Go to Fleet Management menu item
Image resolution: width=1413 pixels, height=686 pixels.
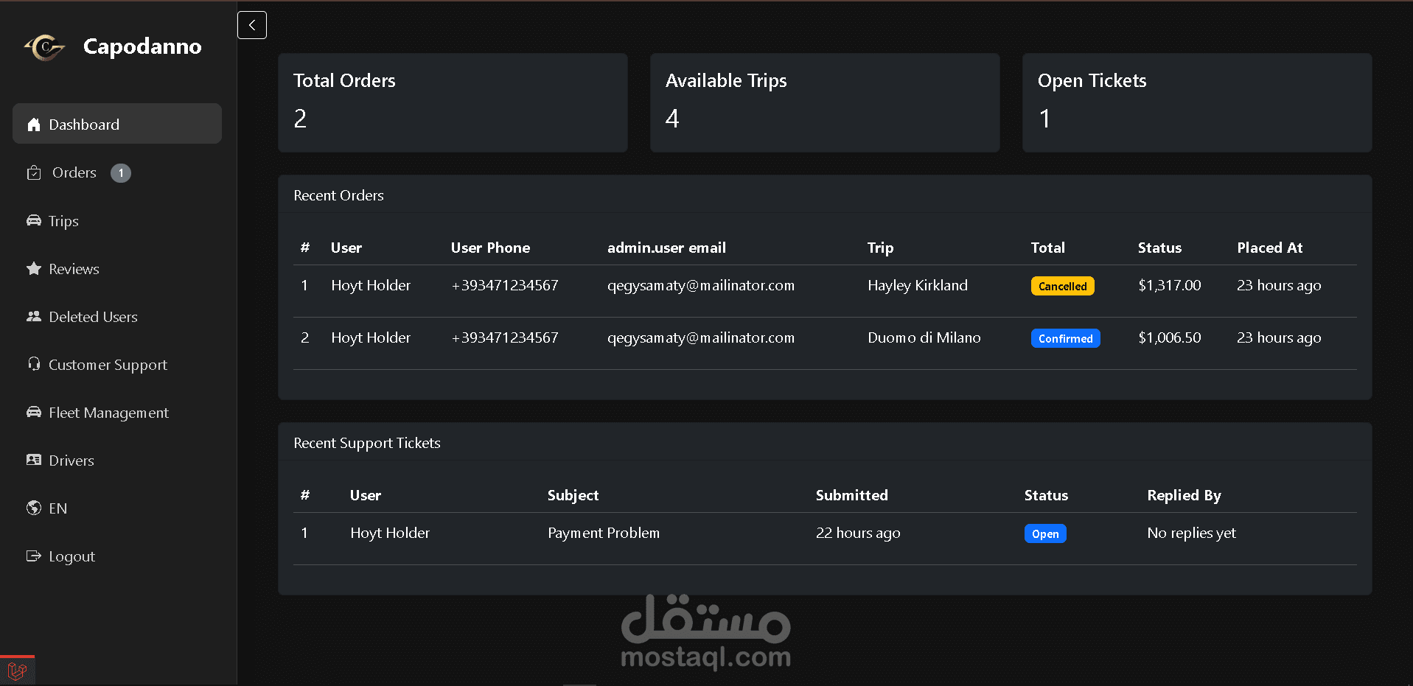pyautogui.click(x=108, y=413)
